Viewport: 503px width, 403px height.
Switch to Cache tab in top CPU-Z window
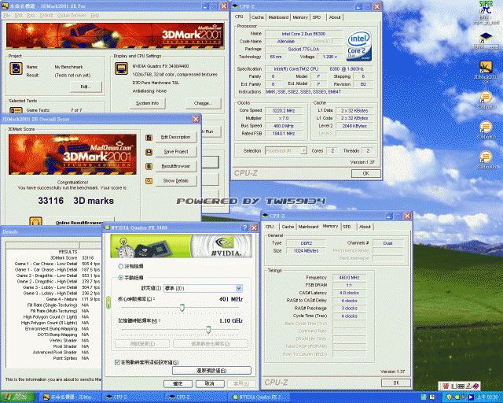point(258,17)
